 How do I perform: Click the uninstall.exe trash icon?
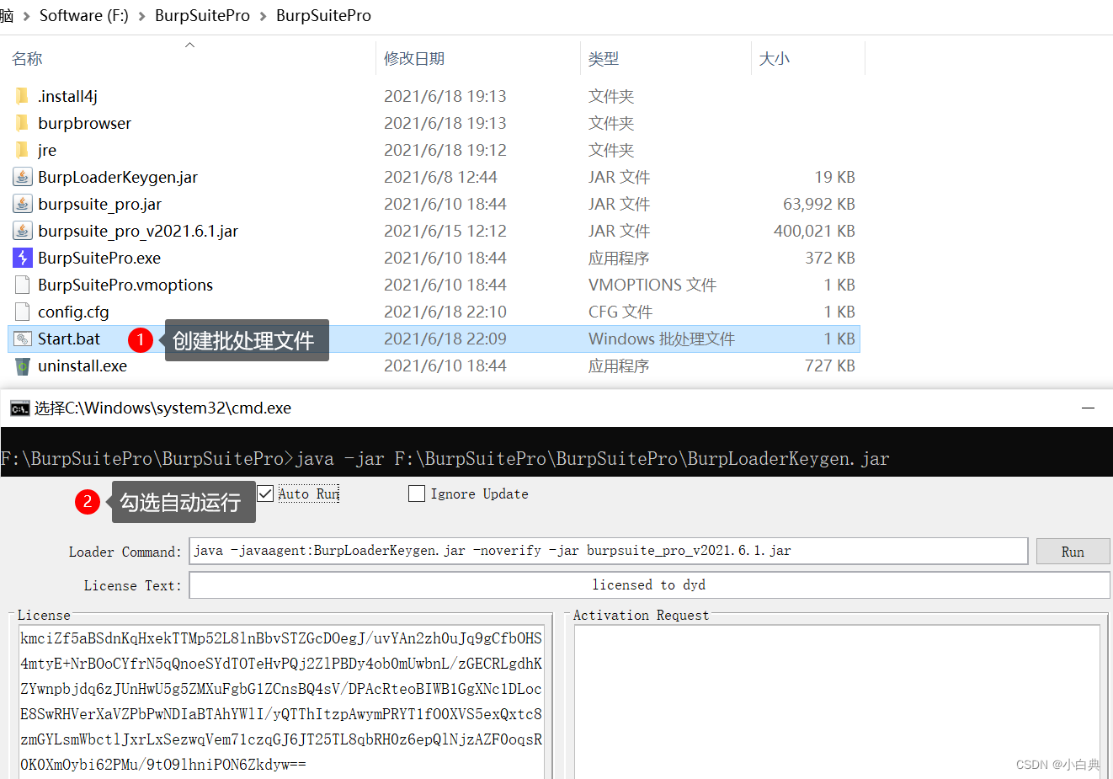tap(23, 365)
